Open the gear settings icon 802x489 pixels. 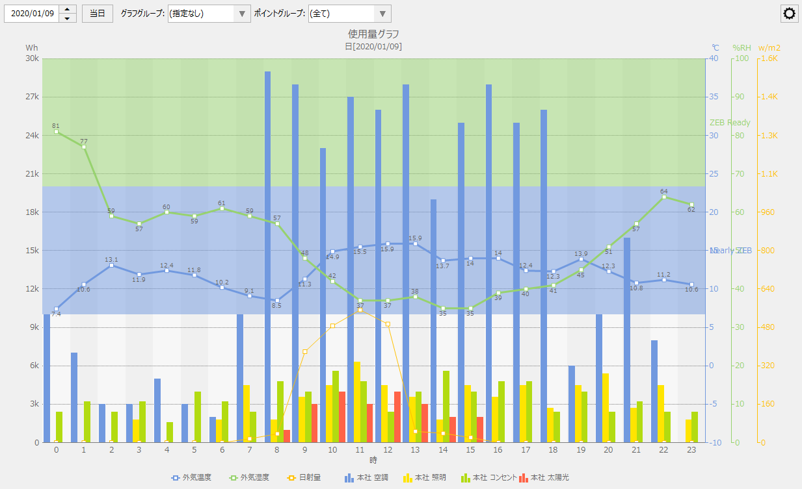790,14
